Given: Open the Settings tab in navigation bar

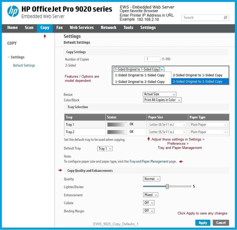Looking at the screenshot, I should (148, 27).
